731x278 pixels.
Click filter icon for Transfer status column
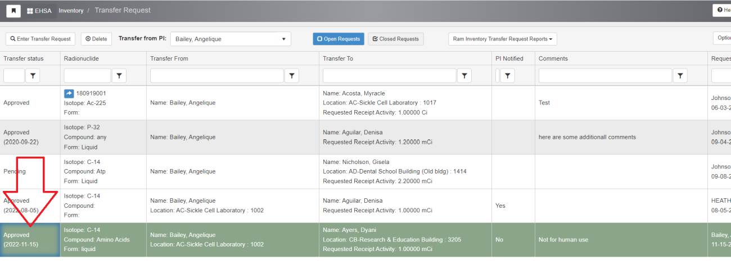[x=33, y=76]
